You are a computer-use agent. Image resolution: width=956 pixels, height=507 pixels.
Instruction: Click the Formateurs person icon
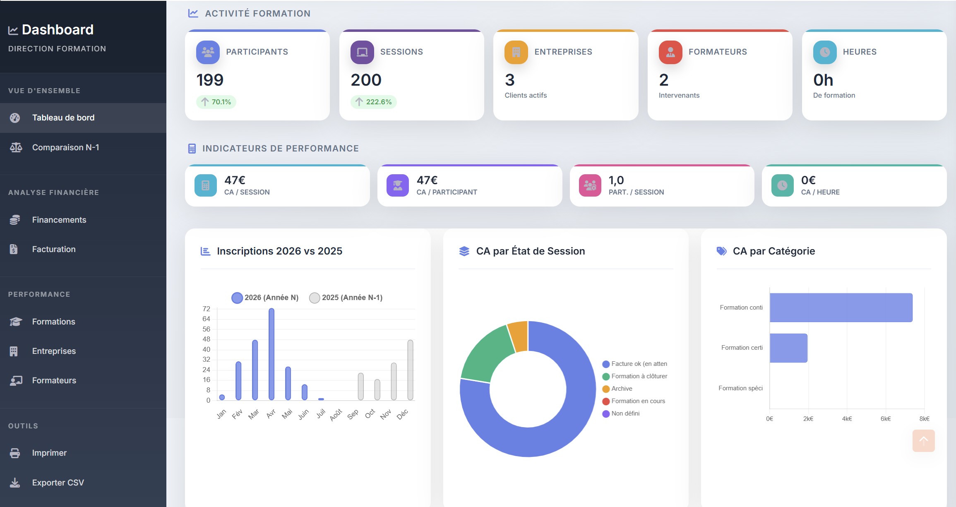click(670, 52)
